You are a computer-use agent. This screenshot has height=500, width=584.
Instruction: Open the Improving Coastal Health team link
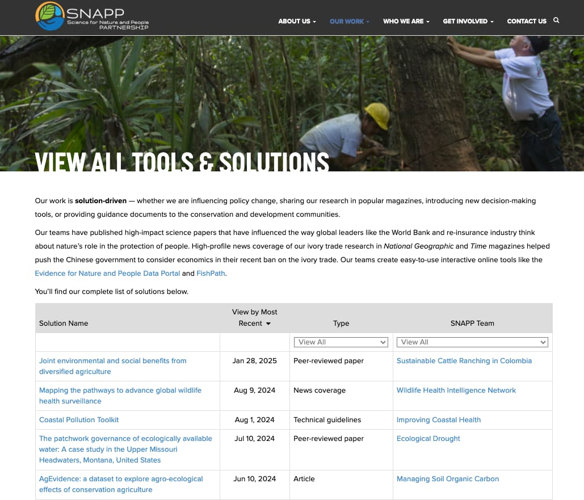click(x=439, y=419)
